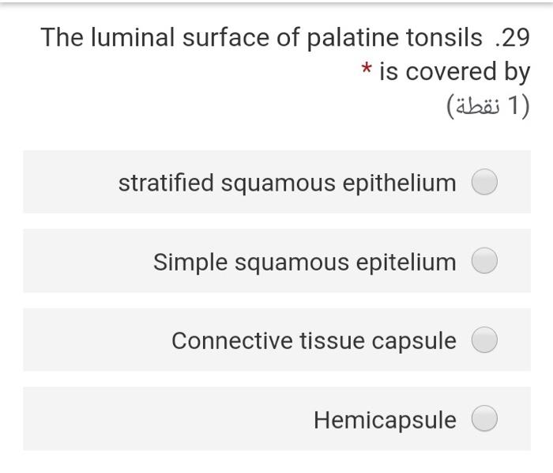Click the 'The luminal surface of palatine tonsils' text
This screenshot has width=553, height=473.
tap(261, 37)
